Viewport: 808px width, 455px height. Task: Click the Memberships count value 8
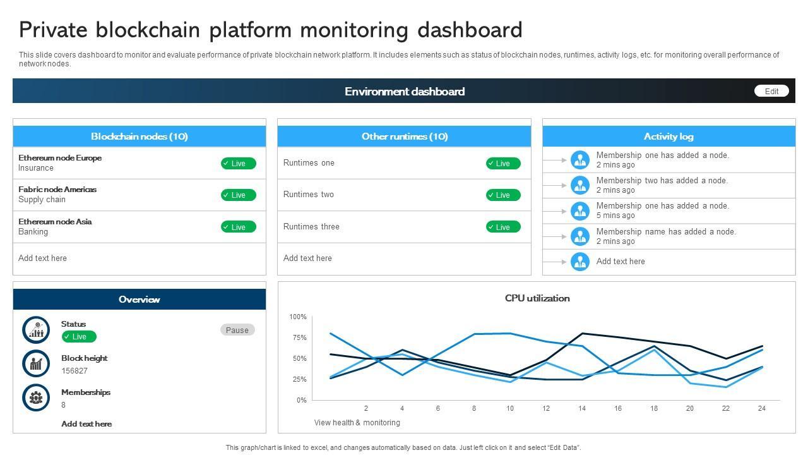(63, 405)
